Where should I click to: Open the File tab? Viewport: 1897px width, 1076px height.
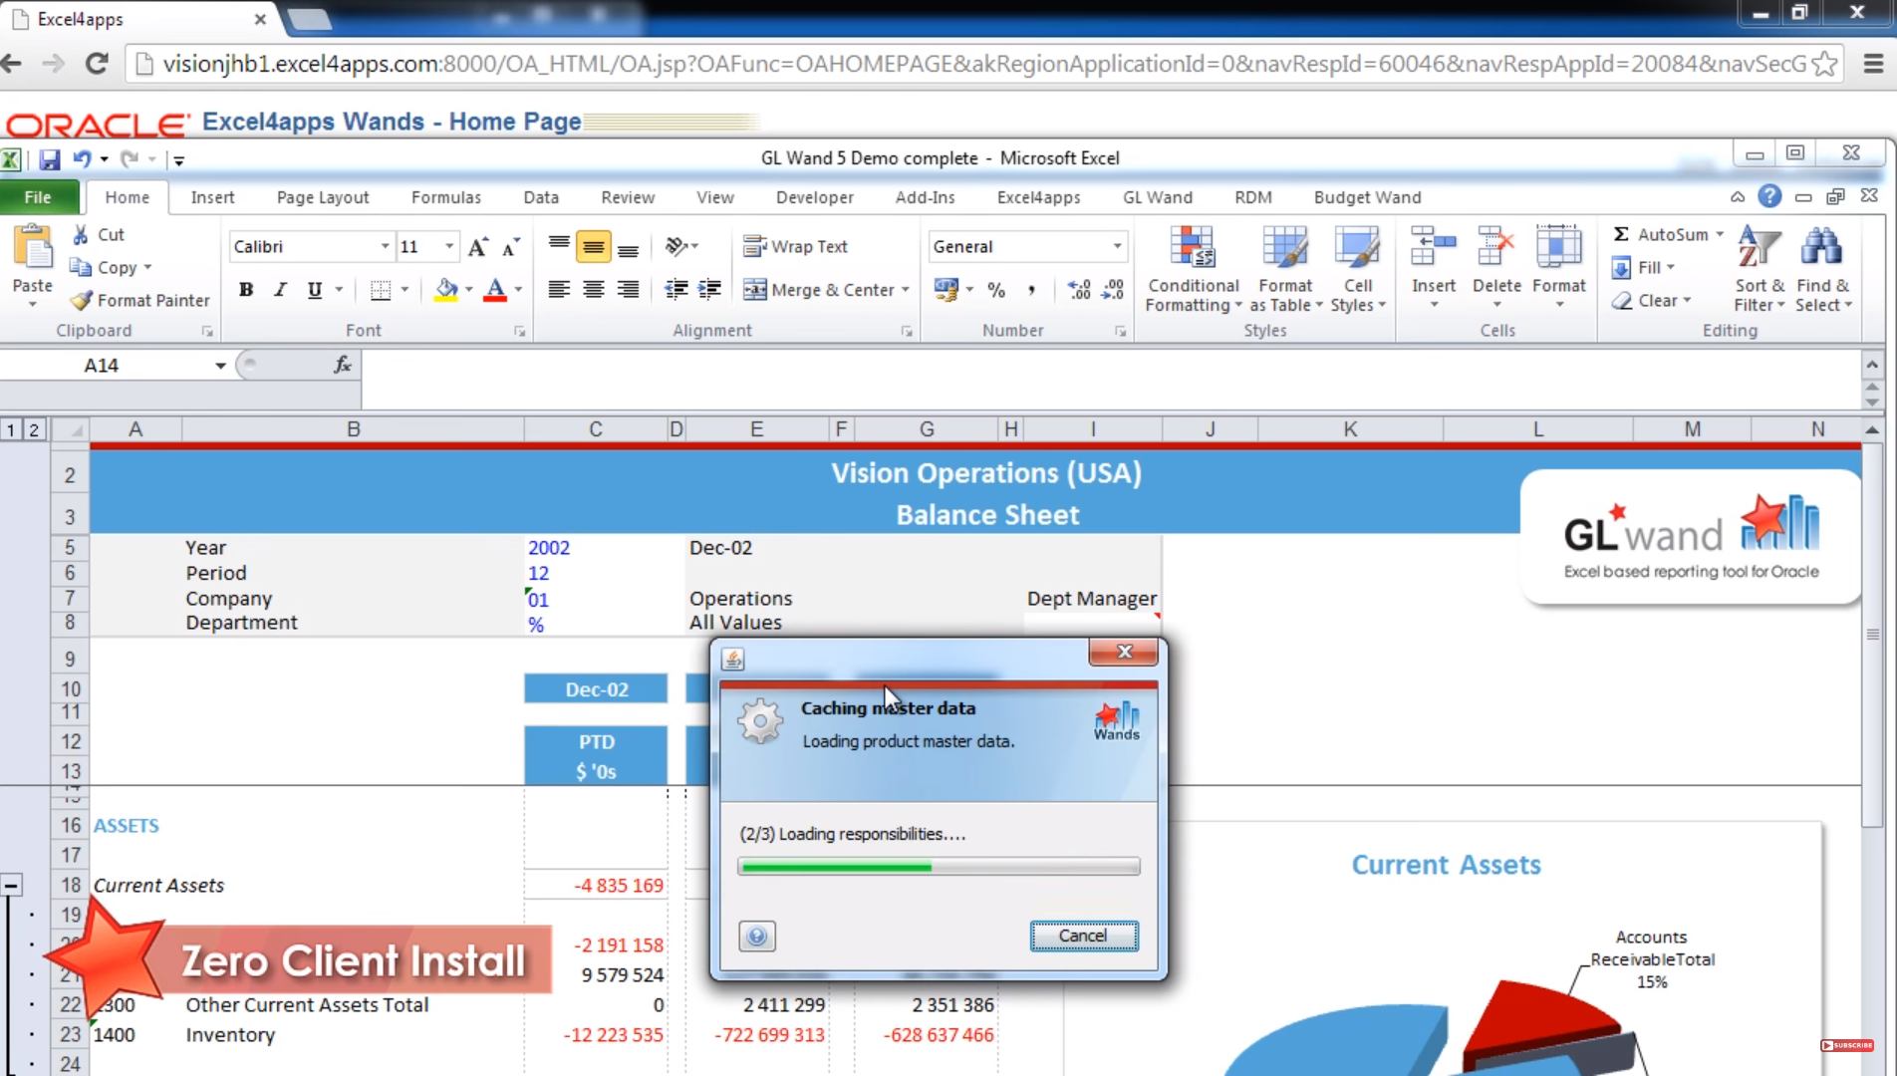[x=38, y=197]
